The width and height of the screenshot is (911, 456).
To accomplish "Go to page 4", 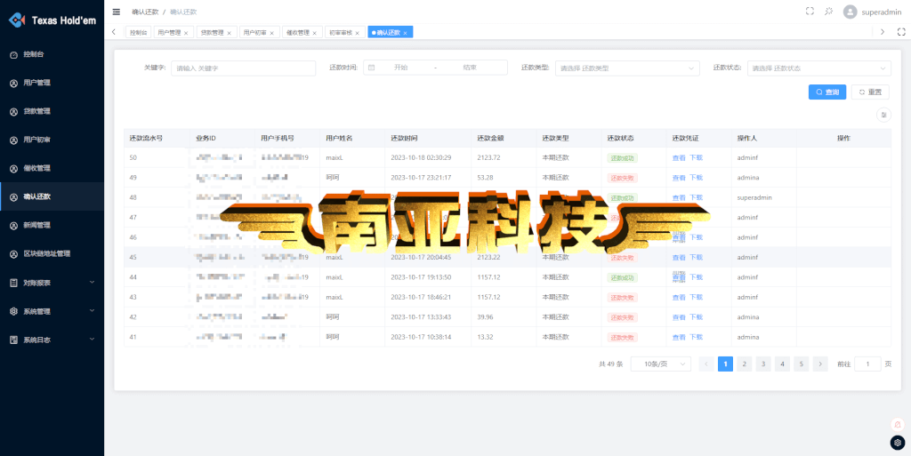I will click(782, 364).
